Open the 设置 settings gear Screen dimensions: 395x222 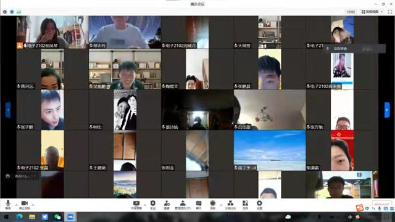(x=259, y=205)
